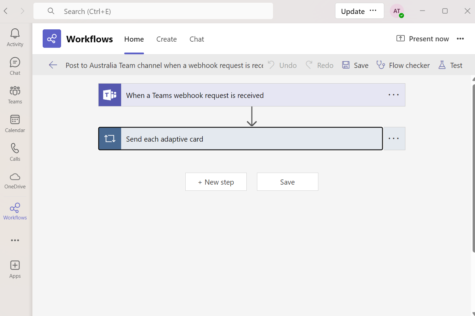The height and width of the screenshot is (316, 475).
Task: Minimize the Teams window
Action: coord(422,11)
